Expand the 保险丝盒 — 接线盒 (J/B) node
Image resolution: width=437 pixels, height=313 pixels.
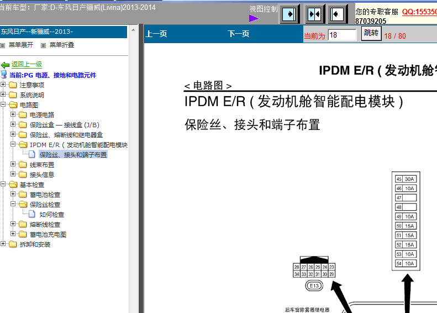coord(13,124)
